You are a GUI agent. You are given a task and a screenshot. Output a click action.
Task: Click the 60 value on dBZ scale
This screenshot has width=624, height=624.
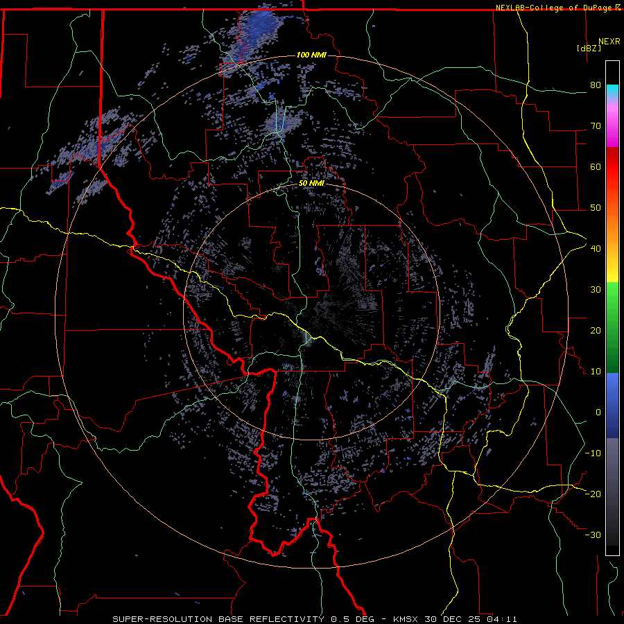pos(596,166)
